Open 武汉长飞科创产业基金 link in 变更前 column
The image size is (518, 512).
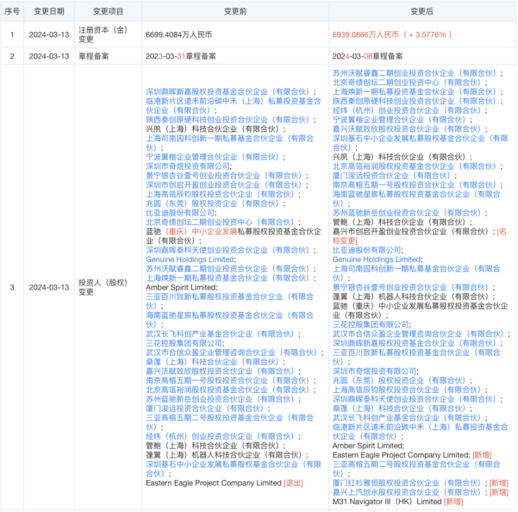220,334
